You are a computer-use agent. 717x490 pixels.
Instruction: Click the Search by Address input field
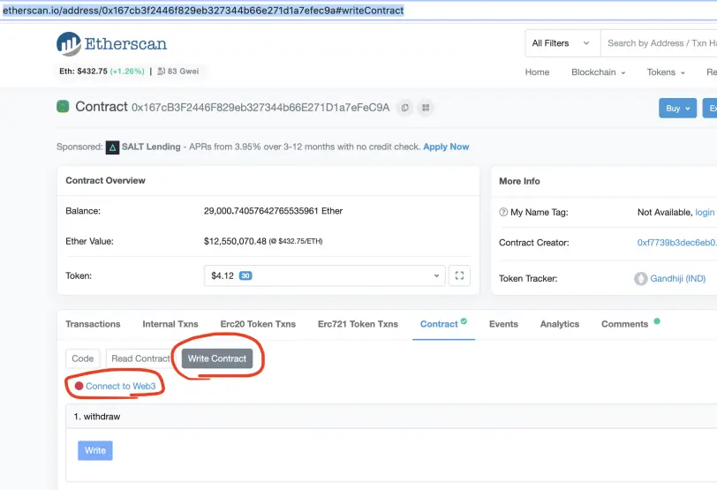pos(659,43)
